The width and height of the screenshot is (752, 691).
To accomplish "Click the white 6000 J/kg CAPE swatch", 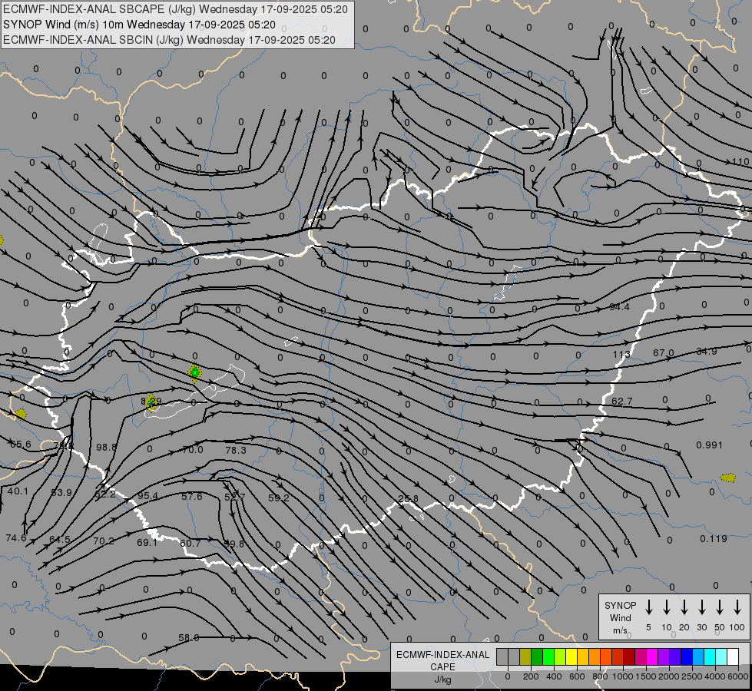I will tap(733, 656).
